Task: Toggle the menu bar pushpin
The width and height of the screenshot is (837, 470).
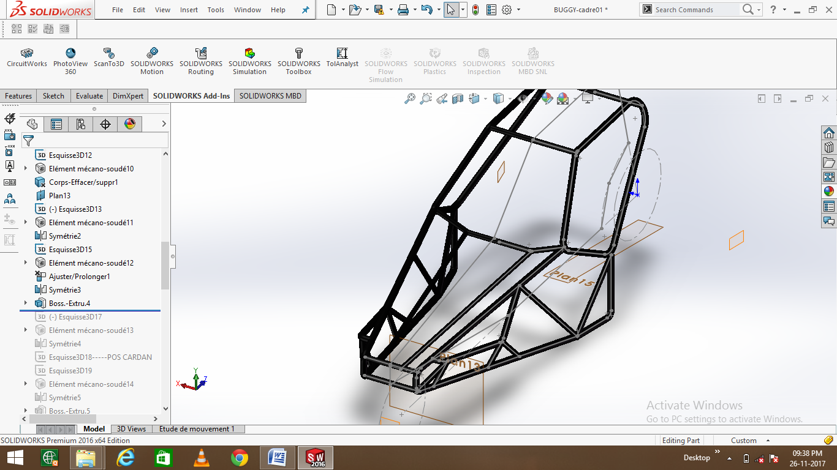Action: coord(305,10)
